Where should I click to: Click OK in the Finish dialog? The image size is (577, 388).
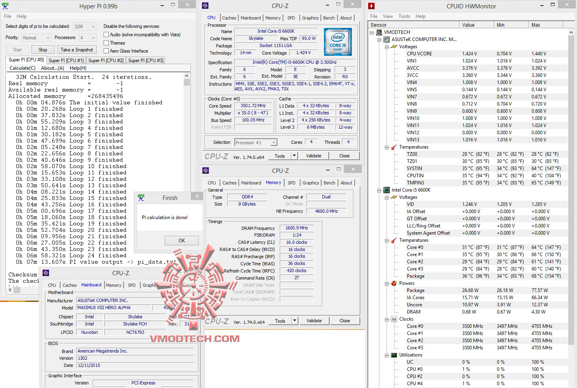(182, 241)
